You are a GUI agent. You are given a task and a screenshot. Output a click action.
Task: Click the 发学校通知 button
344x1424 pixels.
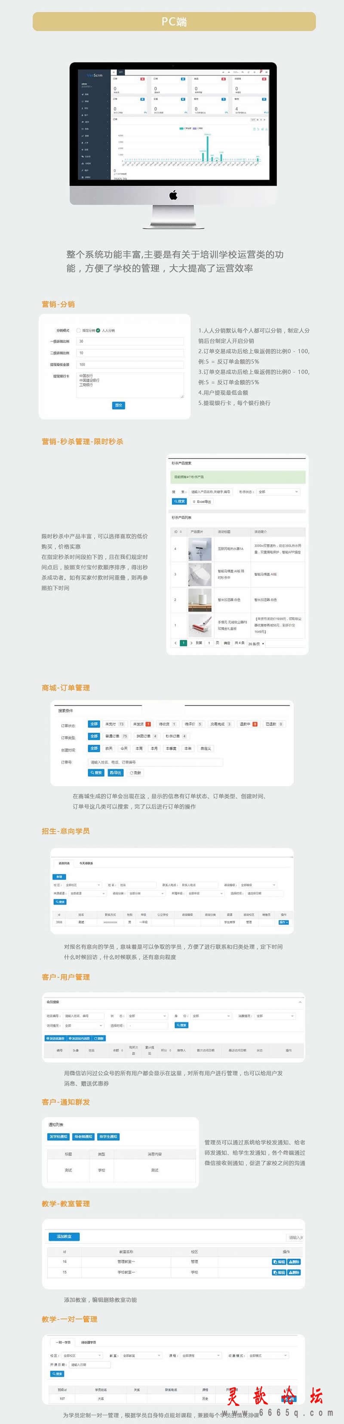pos(58,1137)
